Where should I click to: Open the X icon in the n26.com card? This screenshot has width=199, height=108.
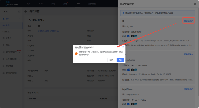(132, 70)
